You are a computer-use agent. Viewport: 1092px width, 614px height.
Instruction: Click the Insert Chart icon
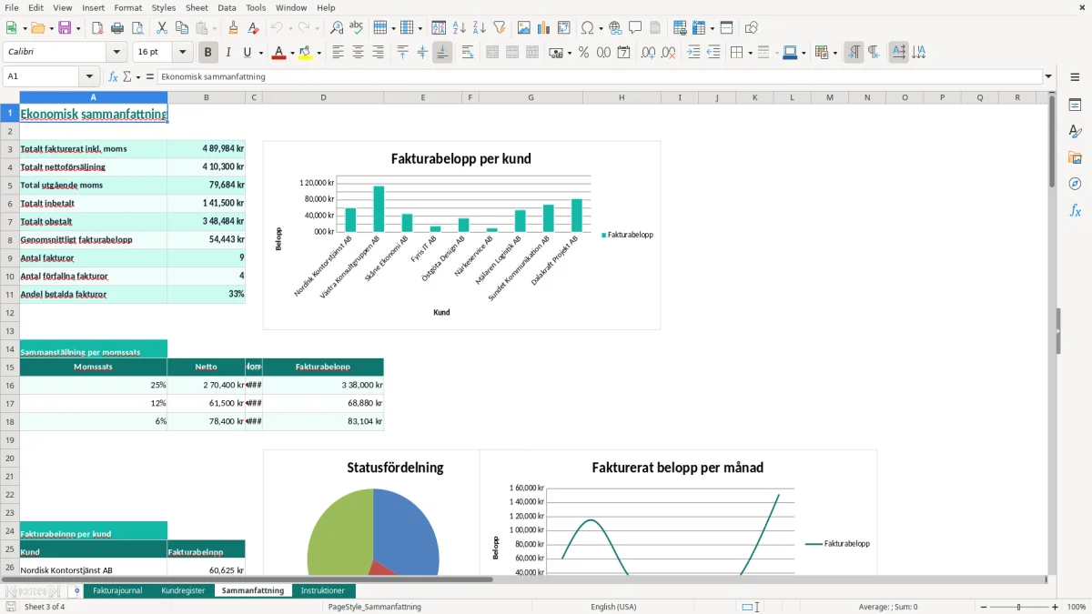543,28
